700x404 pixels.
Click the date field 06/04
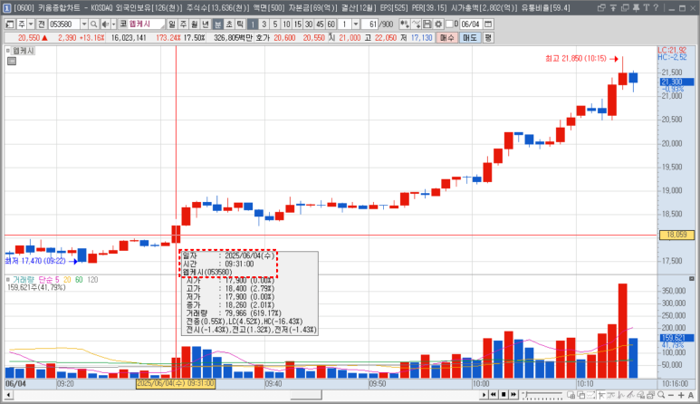coord(471,24)
